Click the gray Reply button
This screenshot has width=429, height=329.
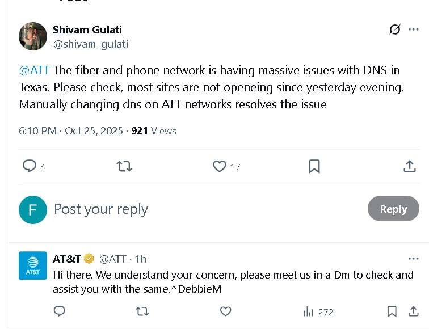pos(393,209)
